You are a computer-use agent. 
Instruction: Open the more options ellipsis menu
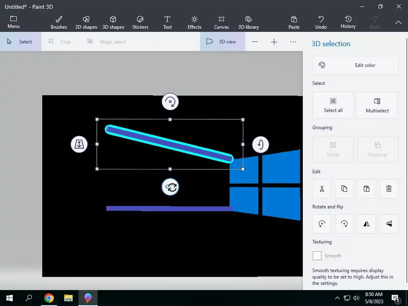pyautogui.click(x=293, y=41)
